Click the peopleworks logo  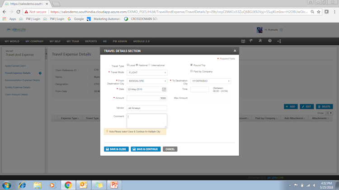[x=16, y=30]
